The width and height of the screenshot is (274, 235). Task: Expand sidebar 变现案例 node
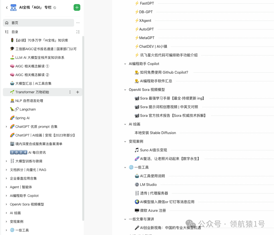click(6, 222)
